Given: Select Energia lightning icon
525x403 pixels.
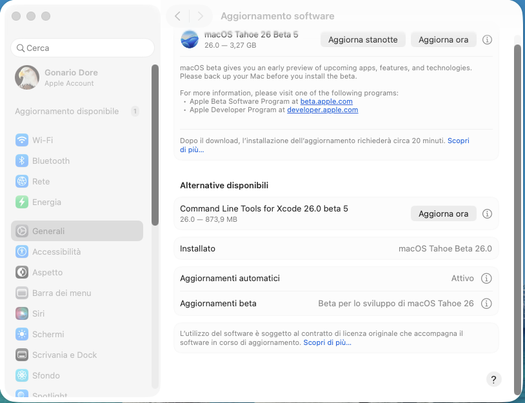Looking at the screenshot, I should 22,202.
